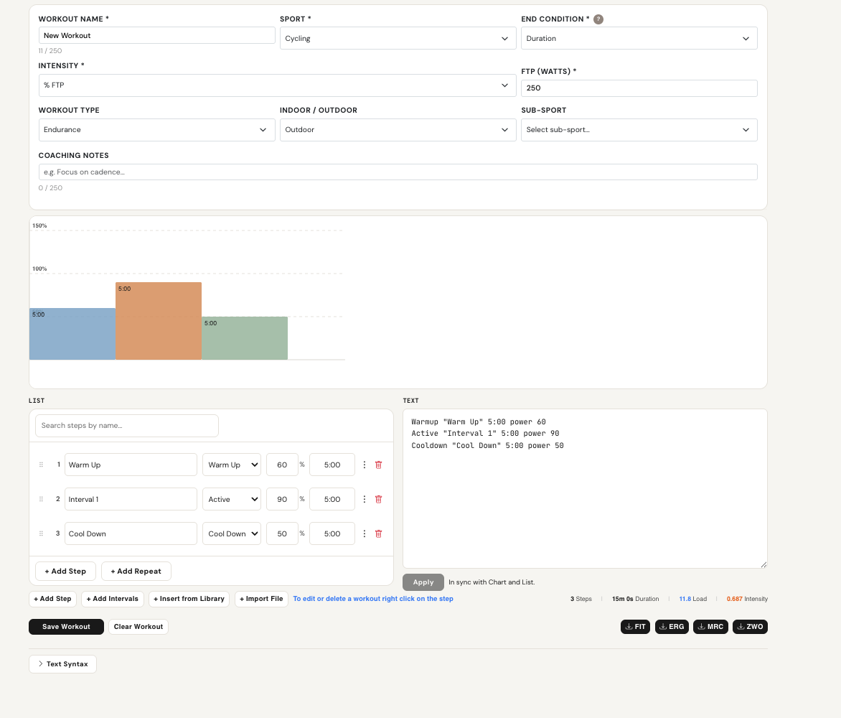This screenshot has height=718, width=841.
Task: Click Add Step in the bar below the list
Action: pyautogui.click(x=52, y=599)
